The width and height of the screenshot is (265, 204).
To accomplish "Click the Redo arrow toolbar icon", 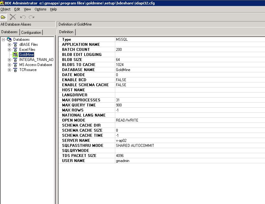I will pos(31,17).
